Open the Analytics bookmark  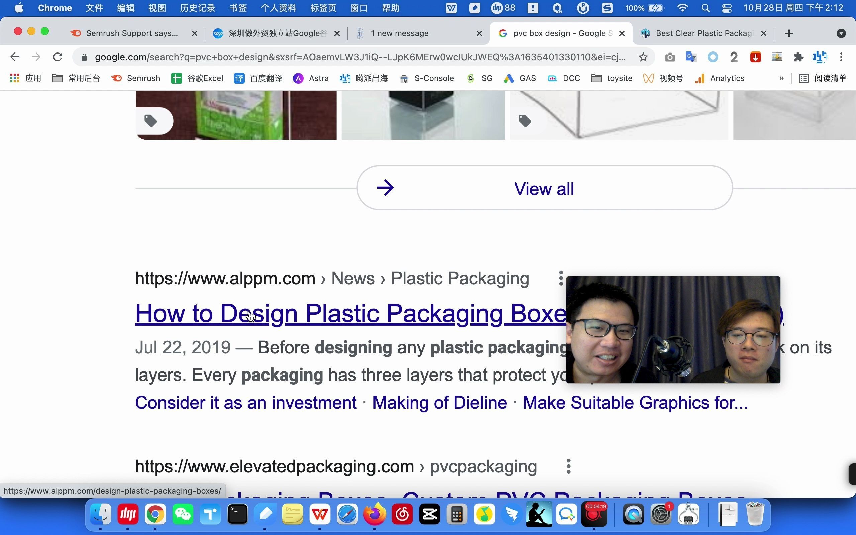click(x=720, y=78)
